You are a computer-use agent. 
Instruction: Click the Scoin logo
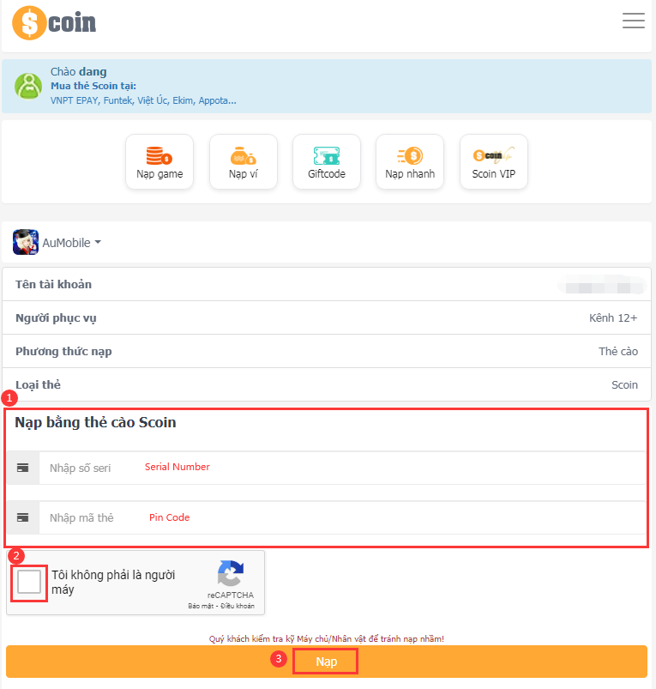[54, 23]
